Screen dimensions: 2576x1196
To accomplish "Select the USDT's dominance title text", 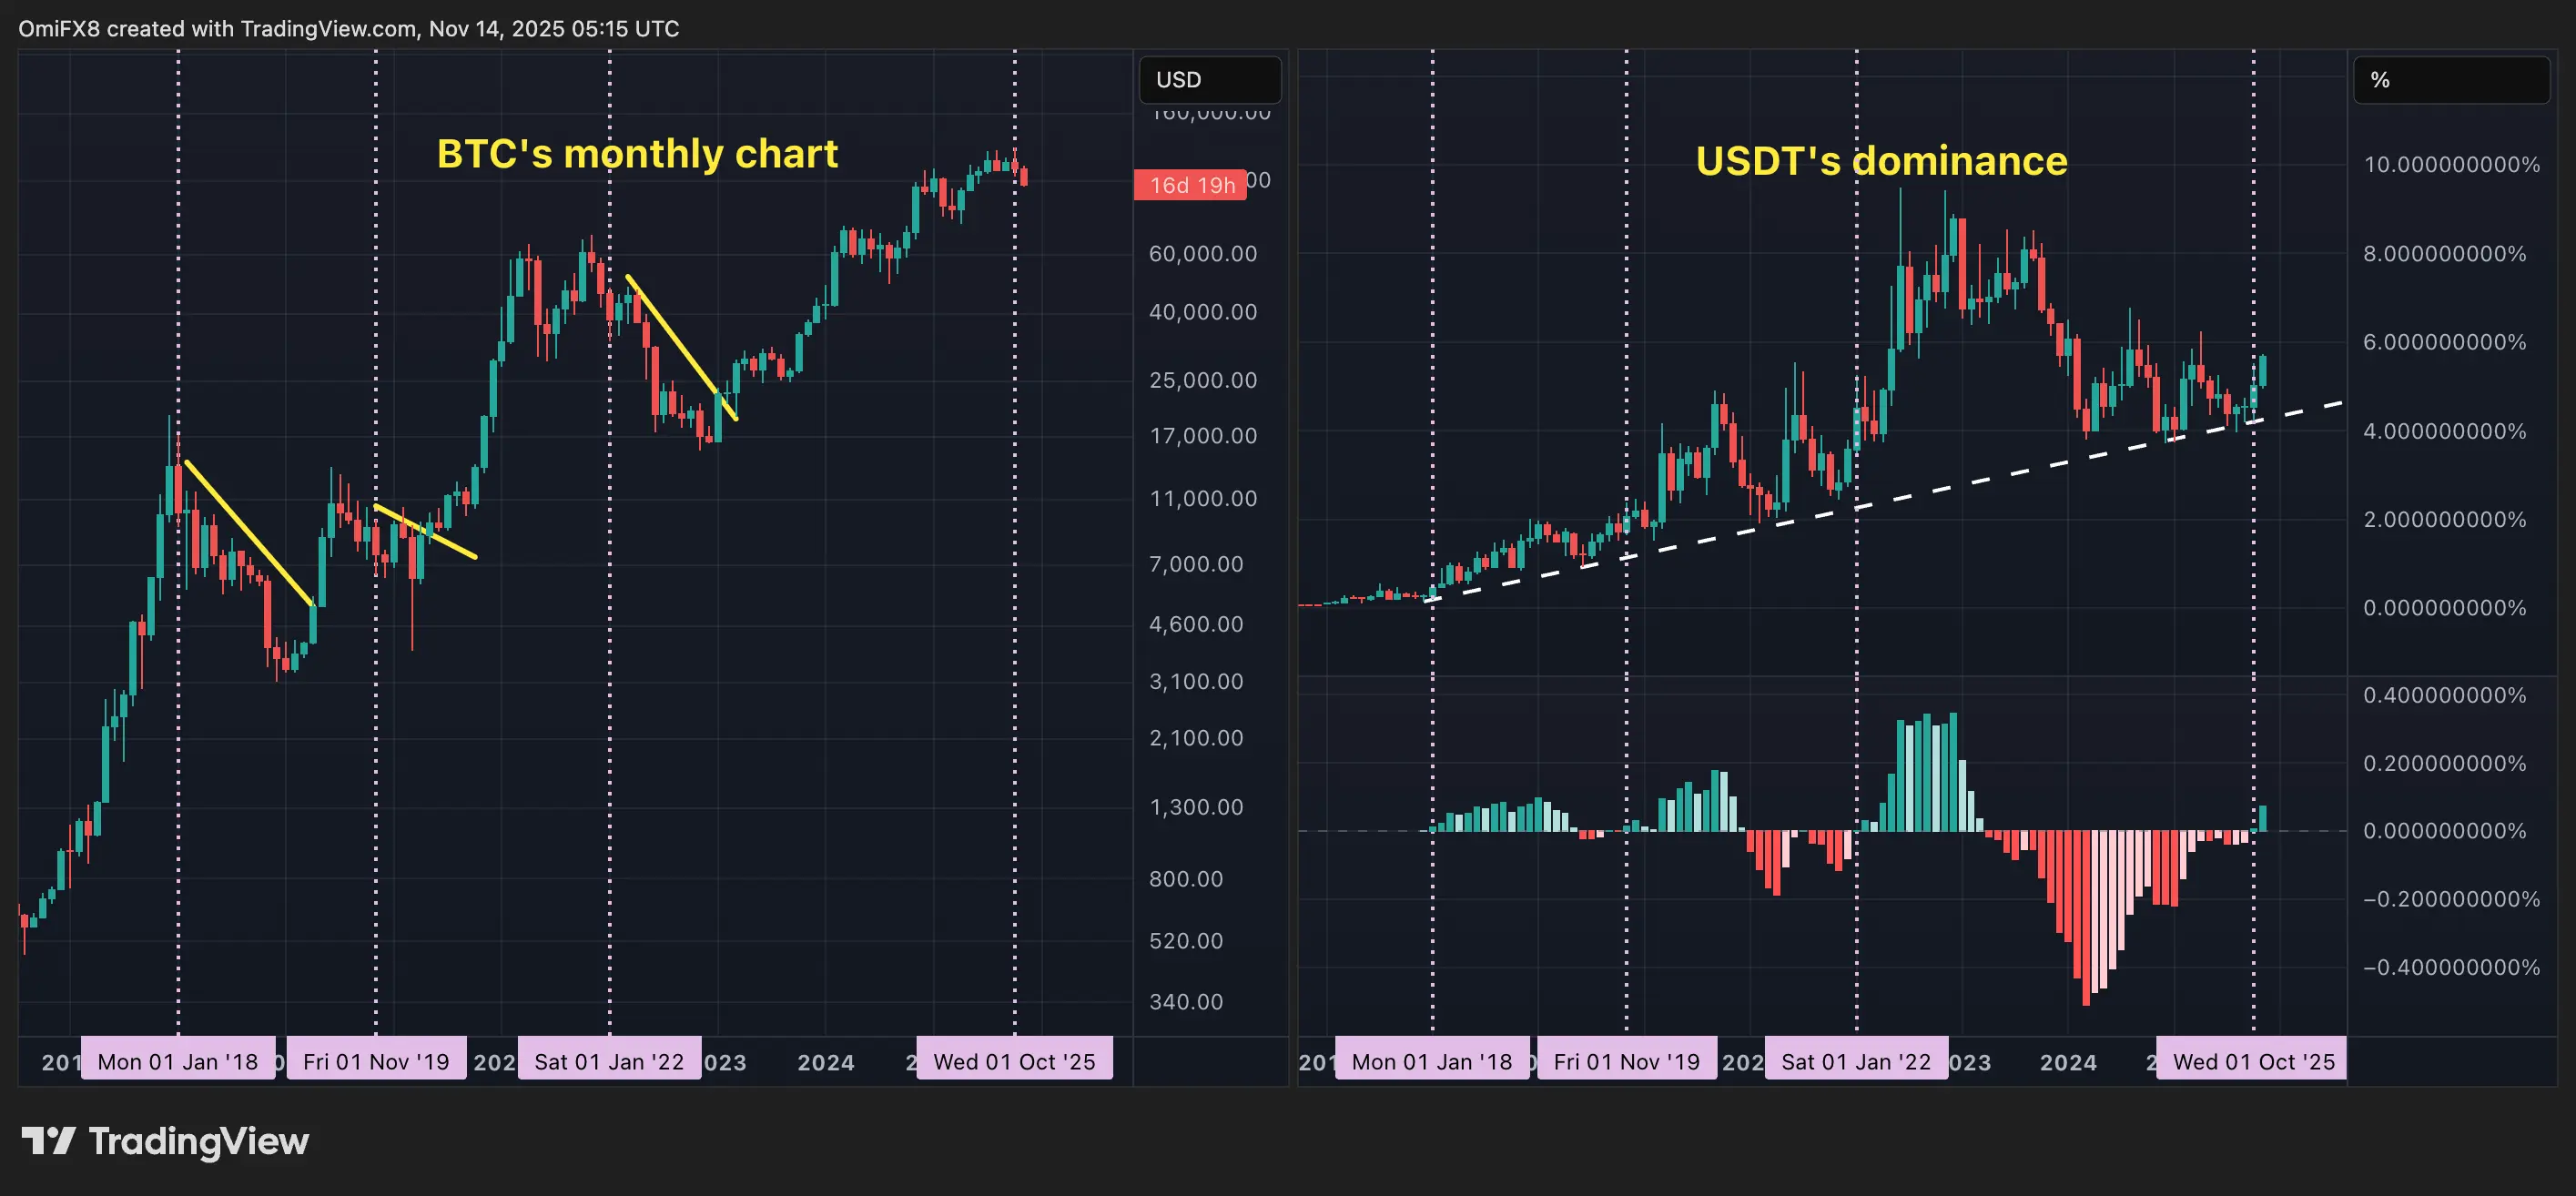I will click(x=1881, y=161).
